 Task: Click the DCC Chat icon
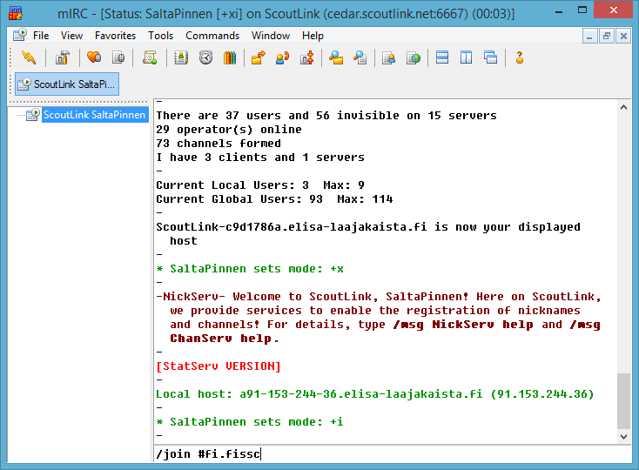tap(282, 57)
